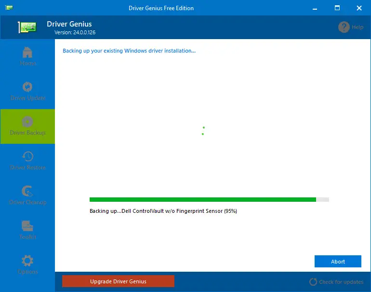Click the 'Driver Genius' header title
This screenshot has width=371, height=292.
click(x=69, y=24)
